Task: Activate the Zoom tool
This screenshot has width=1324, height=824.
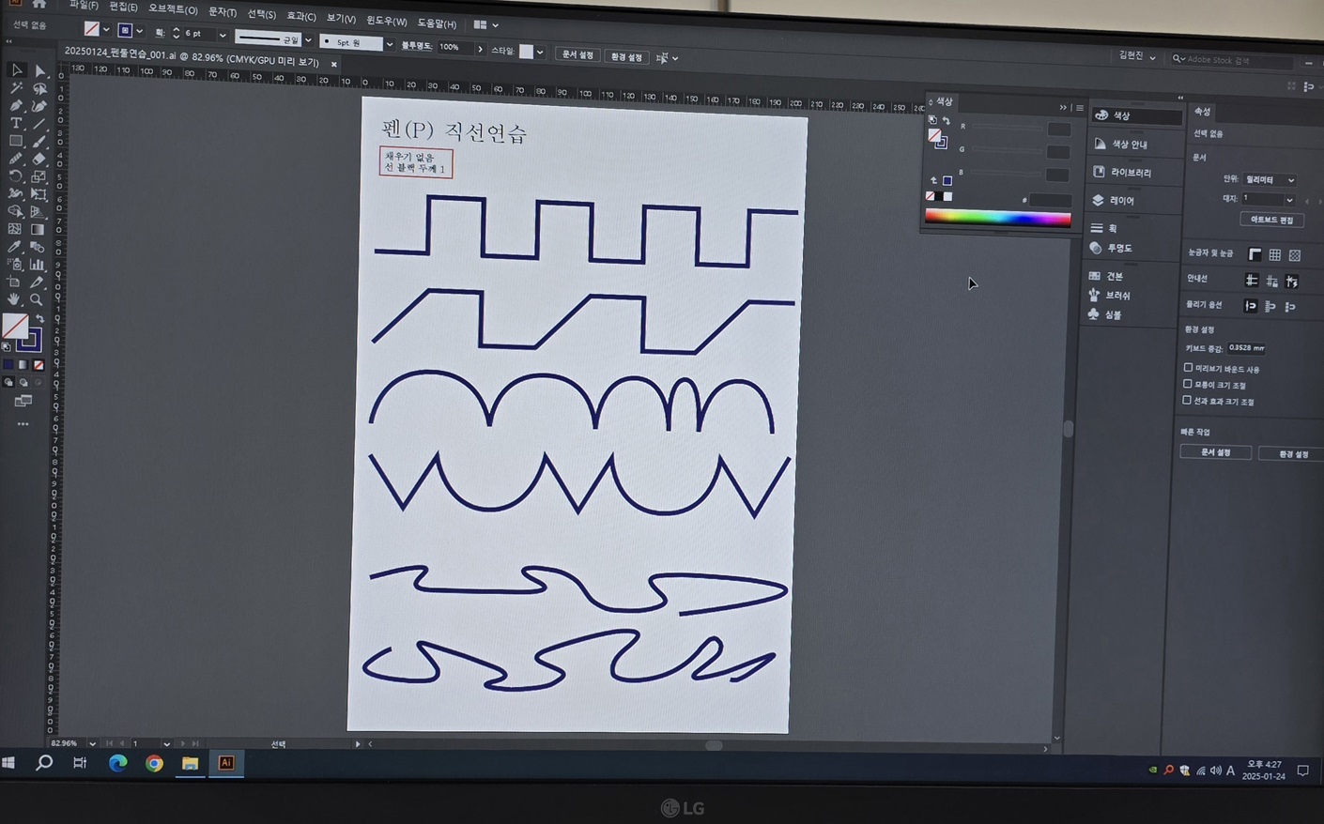Action: 37,300
